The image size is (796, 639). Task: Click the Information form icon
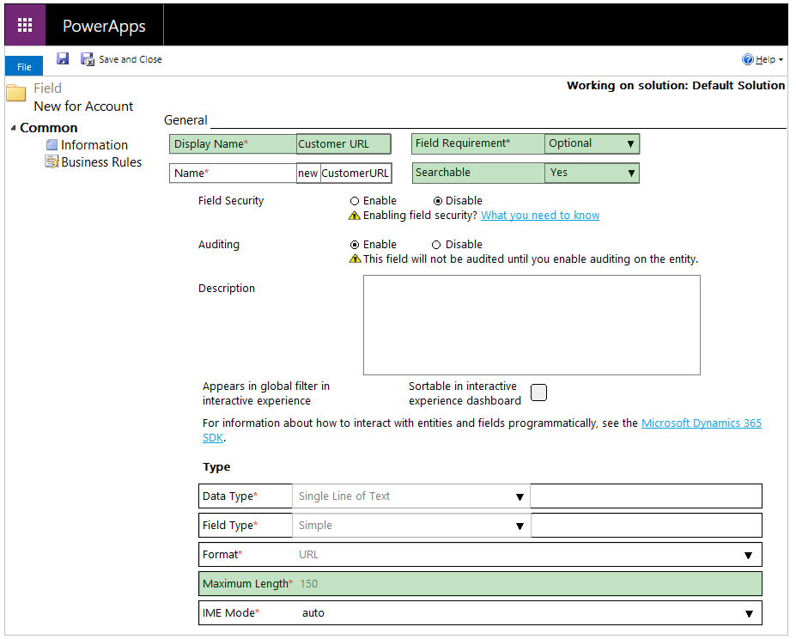52,145
